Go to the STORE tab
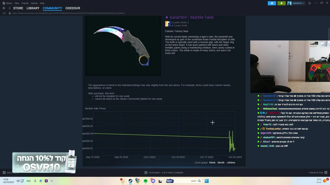Screen dimensions: 330x185 [18, 8]
